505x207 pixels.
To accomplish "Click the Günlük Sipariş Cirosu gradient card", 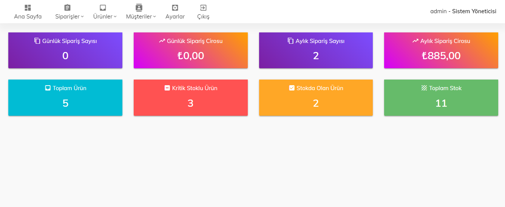I will tap(190, 51).
